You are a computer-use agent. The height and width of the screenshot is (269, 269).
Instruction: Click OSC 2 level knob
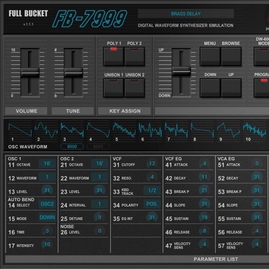100,190
